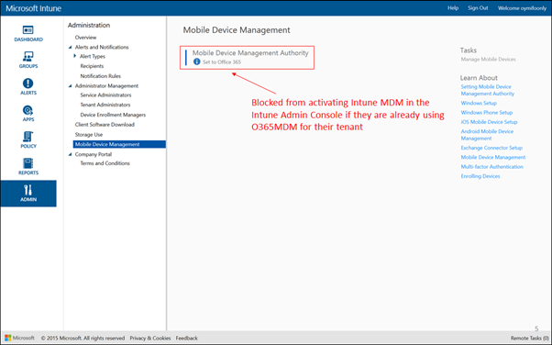Click the Help link in header

coord(453,7)
